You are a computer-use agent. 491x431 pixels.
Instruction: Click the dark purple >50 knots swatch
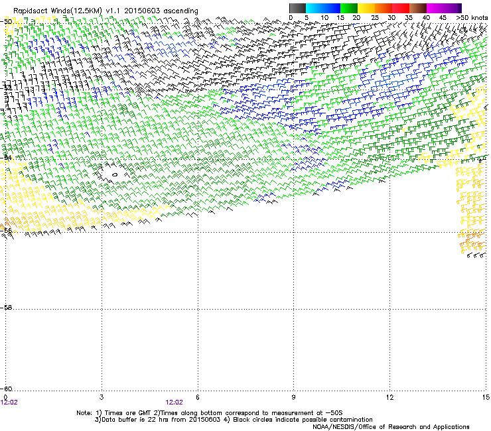(x=459, y=8)
